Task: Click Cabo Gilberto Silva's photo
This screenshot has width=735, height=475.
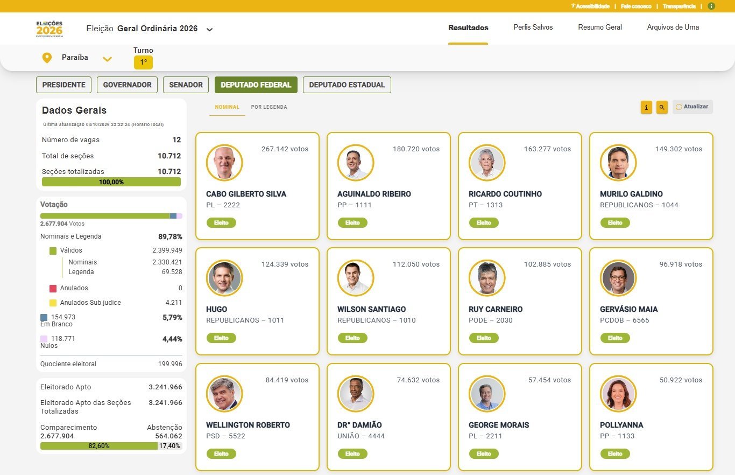Action: click(x=224, y=163)
